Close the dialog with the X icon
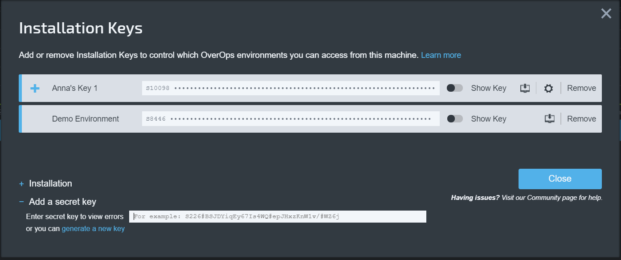Viewport: 621px width, 260px height. [x=606, y=13]
